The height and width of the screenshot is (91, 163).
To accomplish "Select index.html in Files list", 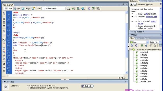I will (144, 52).
